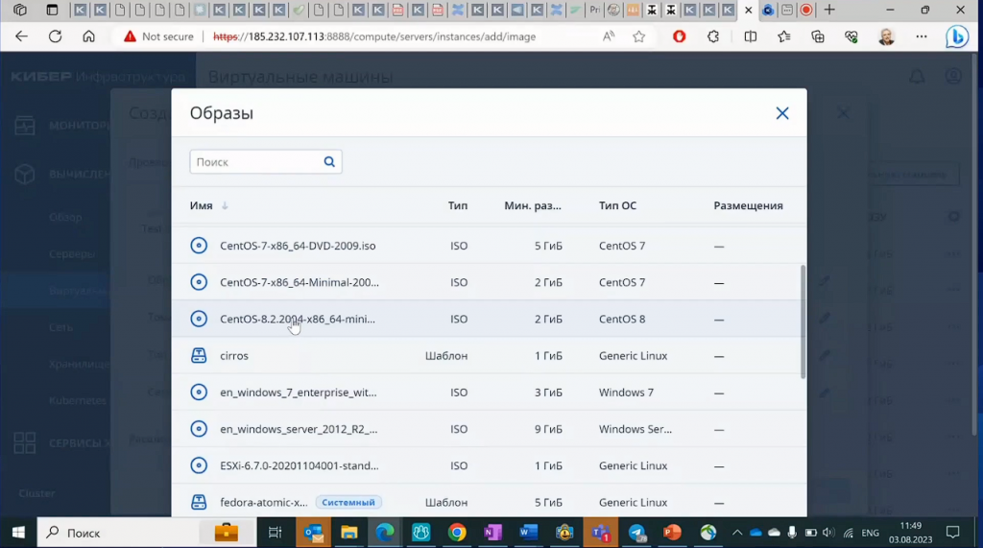983x548 pixels.
Task: Select the en_windows_7_enterprise_wit... image
Action: tap(489, 393)
